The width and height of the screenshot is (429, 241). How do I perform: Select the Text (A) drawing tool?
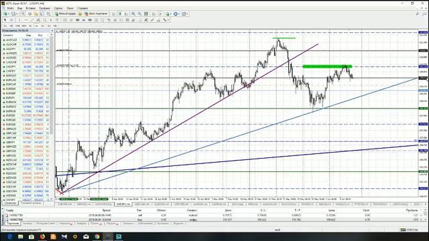51,20
